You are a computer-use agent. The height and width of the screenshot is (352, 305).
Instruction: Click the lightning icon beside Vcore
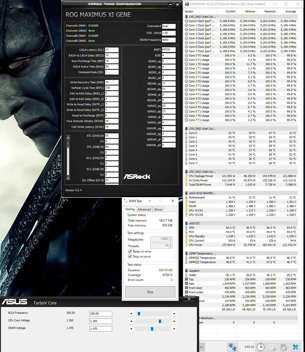tap(186, 202)
